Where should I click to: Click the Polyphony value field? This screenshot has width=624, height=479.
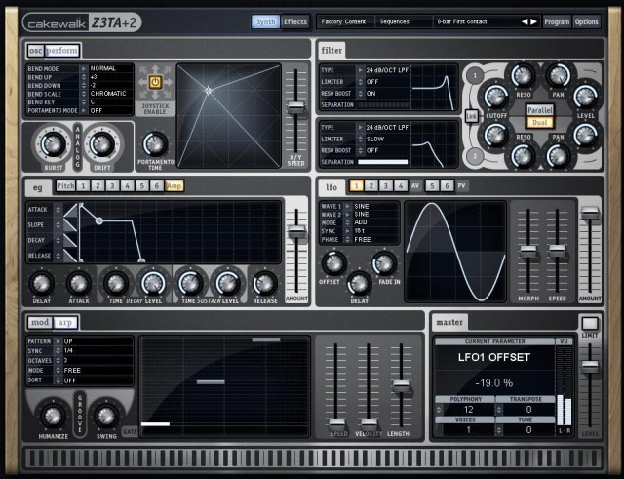pos(467,409)
